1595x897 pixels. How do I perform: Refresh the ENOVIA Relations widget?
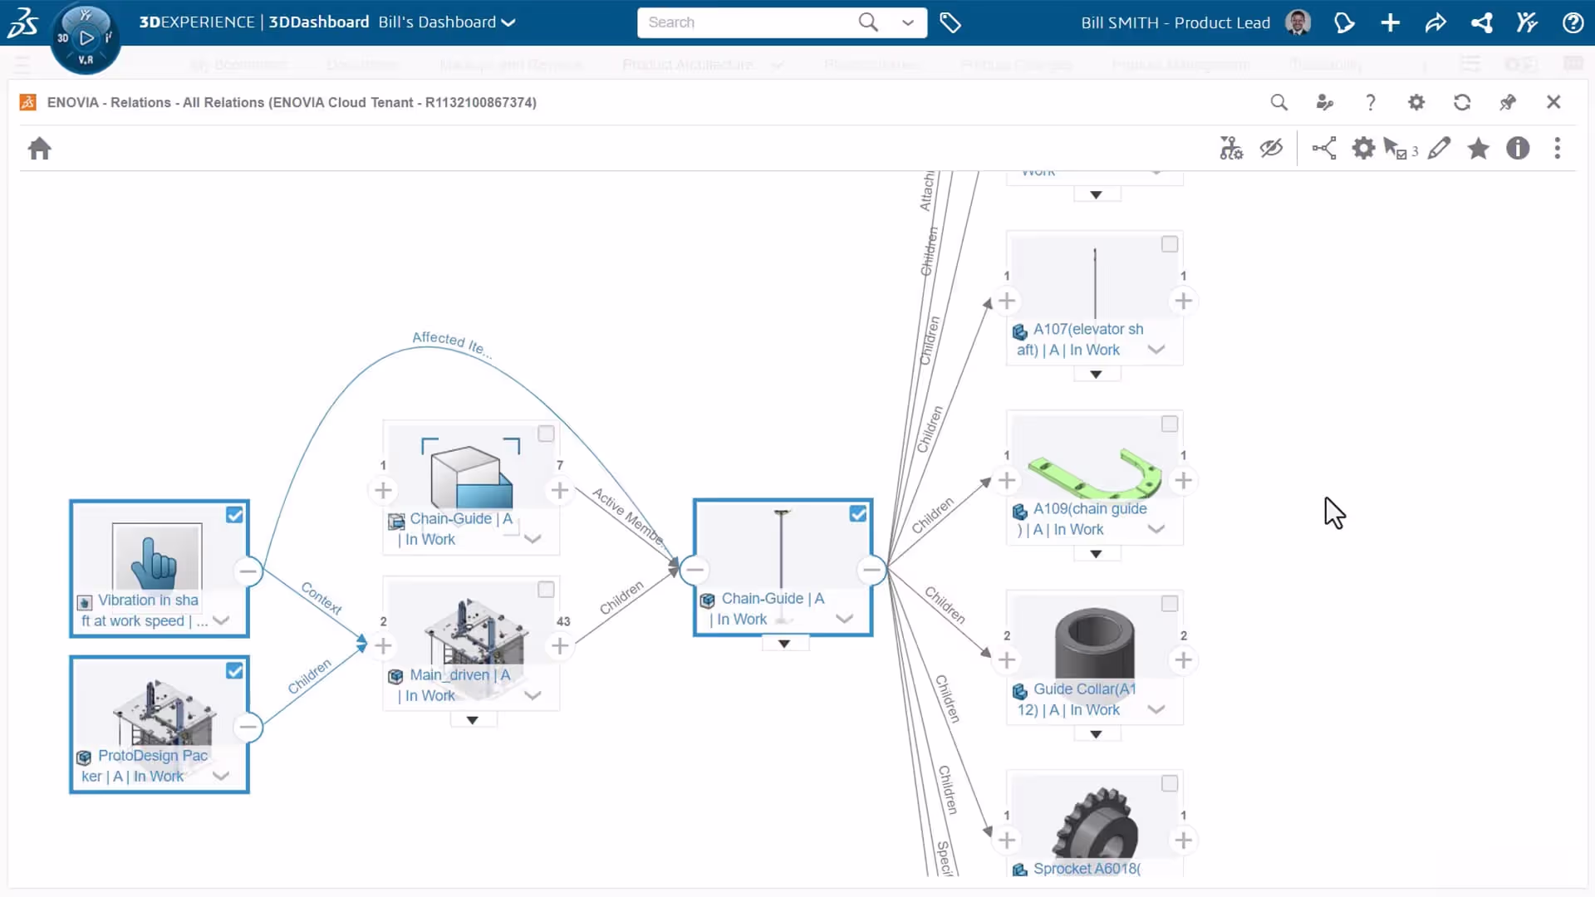tap(1462, 102)
